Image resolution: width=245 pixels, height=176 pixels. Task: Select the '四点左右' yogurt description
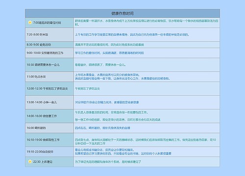click(102, 128)
